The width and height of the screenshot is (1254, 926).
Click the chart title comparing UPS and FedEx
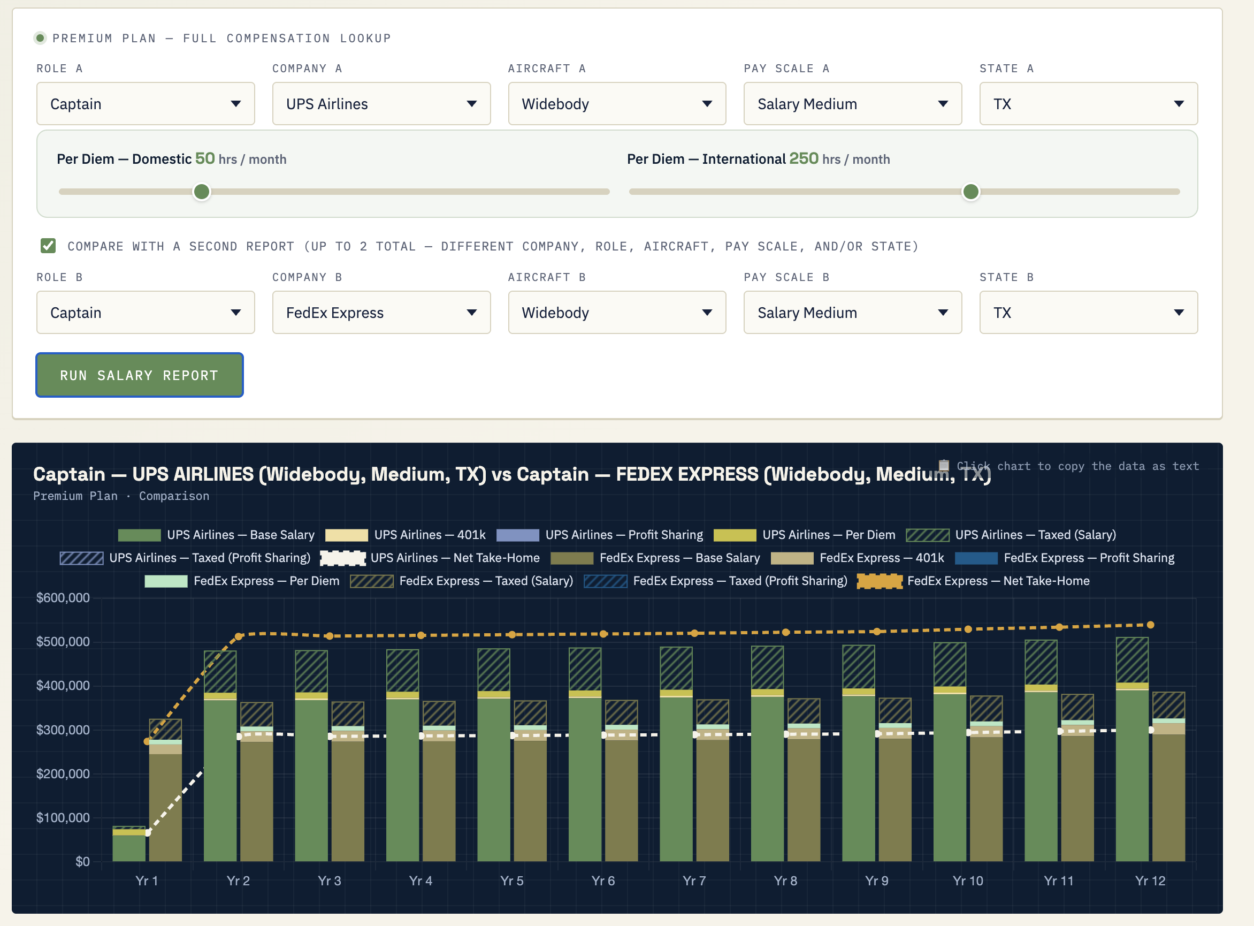pos(512,474)
